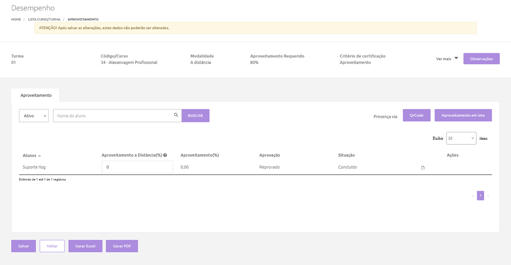This screenshot has width=511, height=265.
Task: Open the Exibir items-per-page dropdown
Action: click(461, 138)
